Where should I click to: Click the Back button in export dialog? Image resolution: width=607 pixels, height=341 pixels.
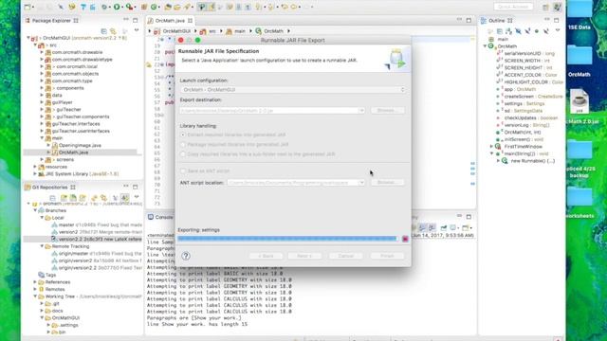pyautogui.click(x=266, y=256)
